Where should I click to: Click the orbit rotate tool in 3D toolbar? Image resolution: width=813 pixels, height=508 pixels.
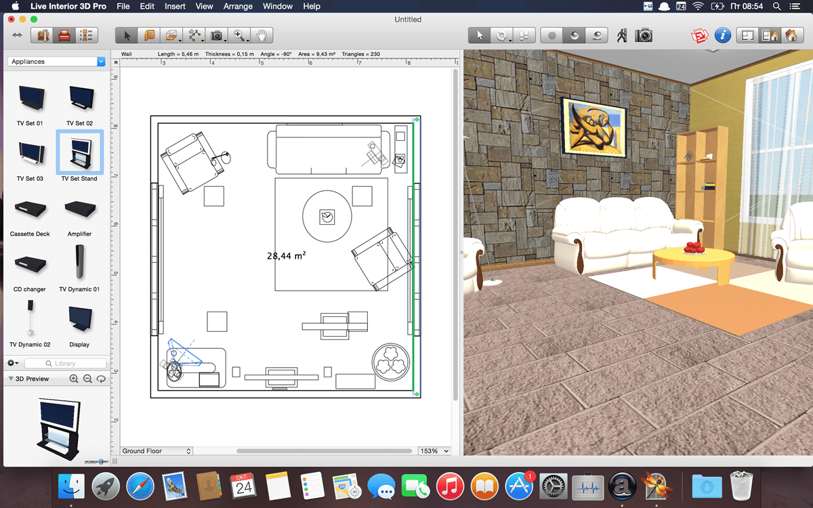coord(502,35)
